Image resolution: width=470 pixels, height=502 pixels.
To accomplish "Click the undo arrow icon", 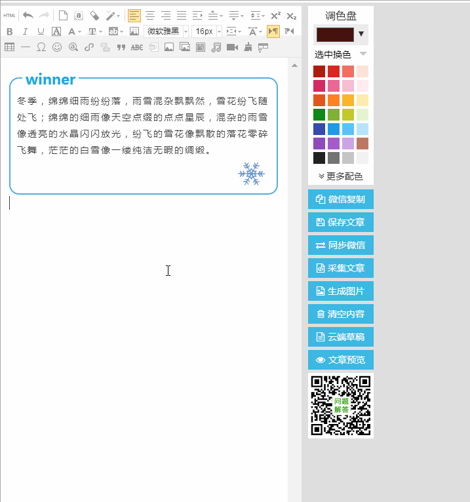I will tap(28, 15).
